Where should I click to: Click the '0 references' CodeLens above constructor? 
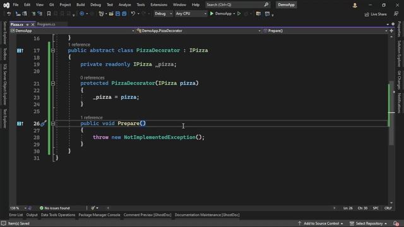pyautogui.click(x=92, y=78)
